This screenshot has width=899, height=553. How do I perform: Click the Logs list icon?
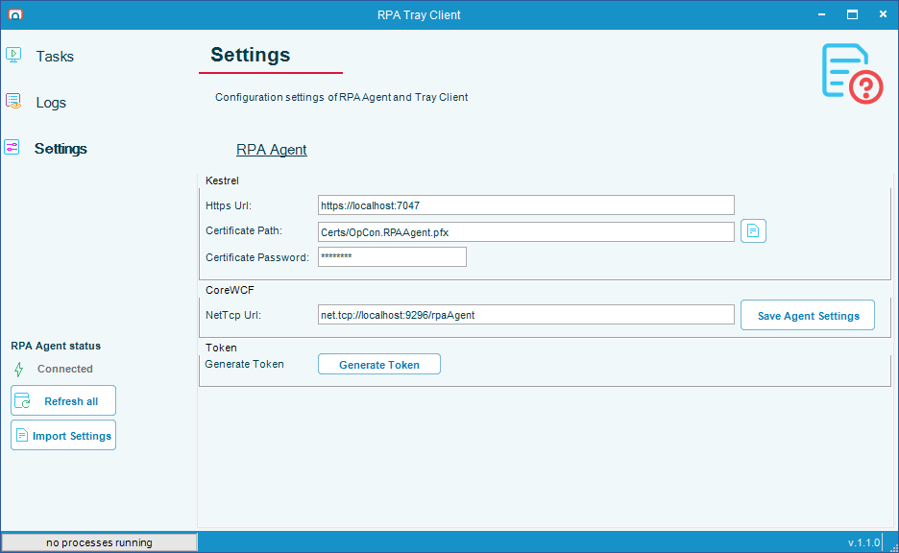click(13, 102)
